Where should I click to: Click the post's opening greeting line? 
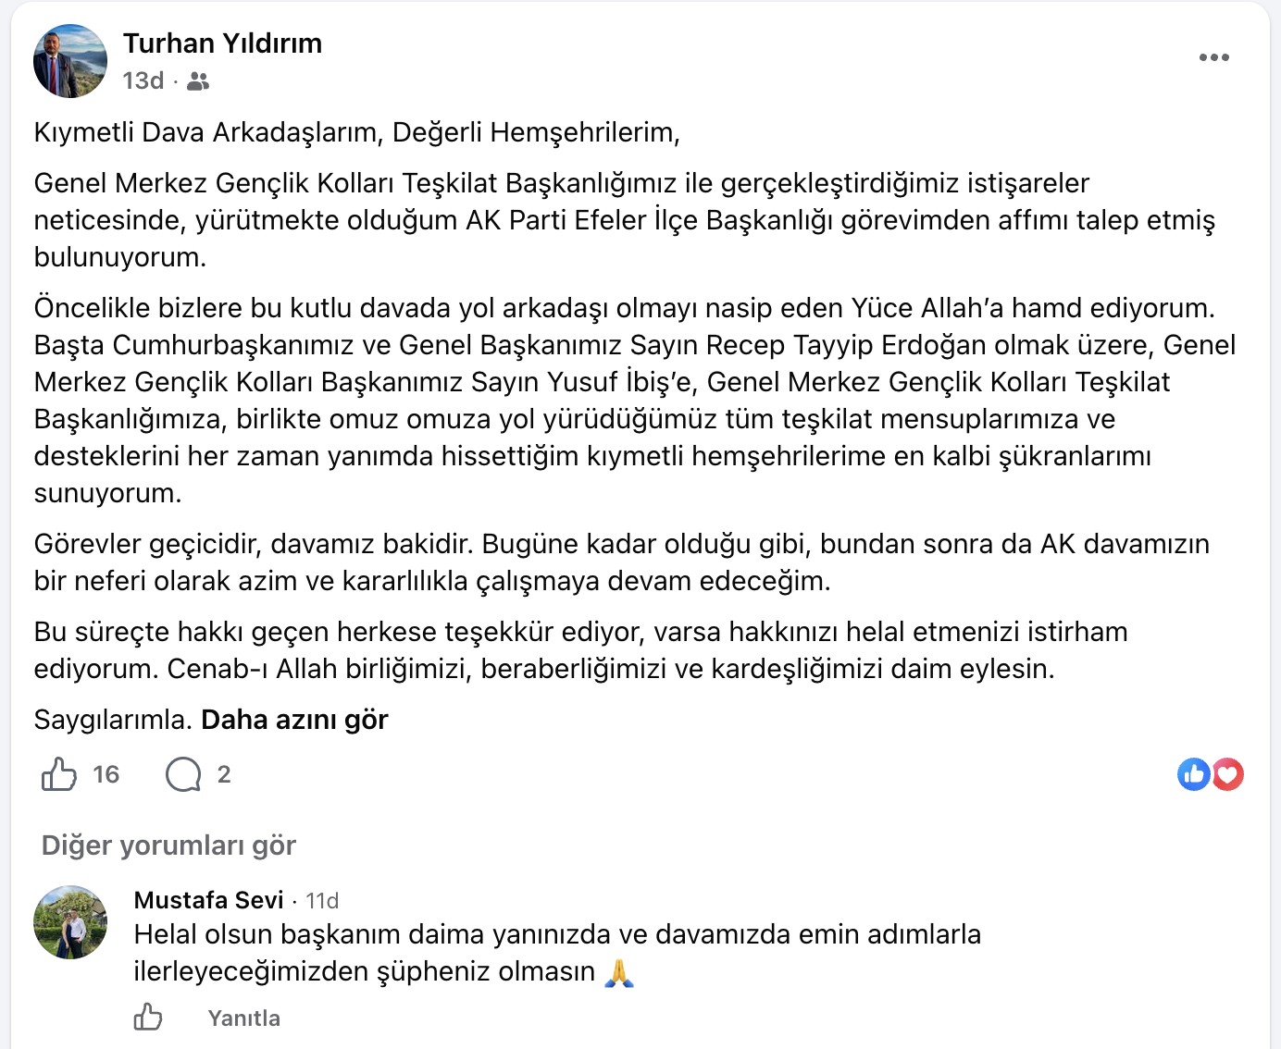tap(357, 132)
